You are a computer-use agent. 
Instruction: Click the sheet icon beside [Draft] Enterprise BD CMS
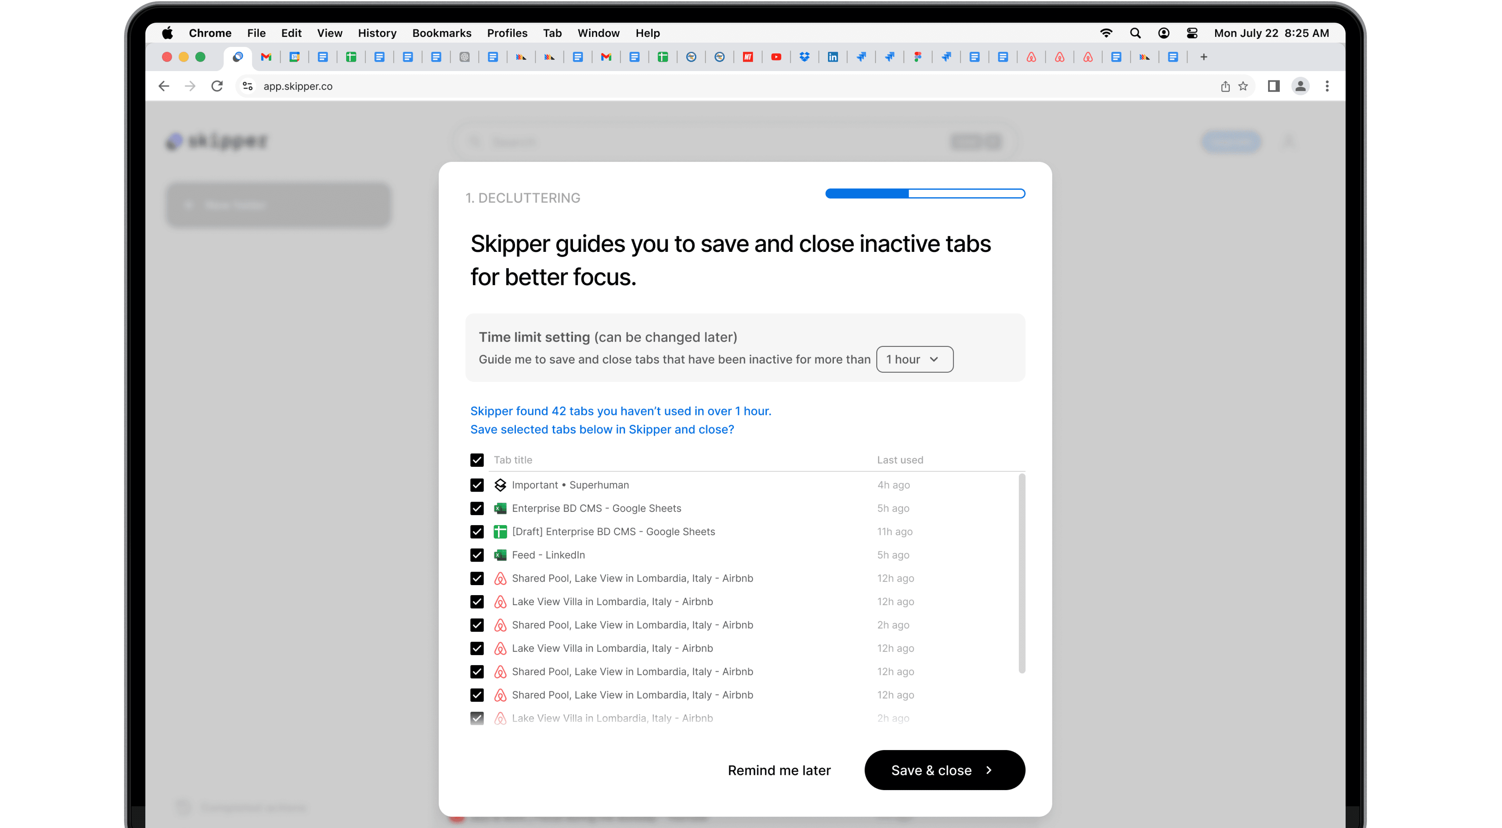click(x=500, y=531)
